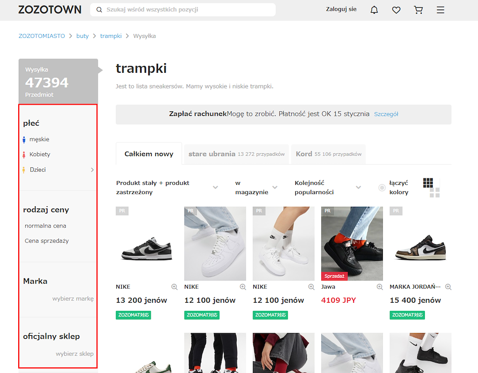The width and height of the screenshot is (478, 373).
Task: Click the Sprzedaż sale badge
Action: click(334, 276)
